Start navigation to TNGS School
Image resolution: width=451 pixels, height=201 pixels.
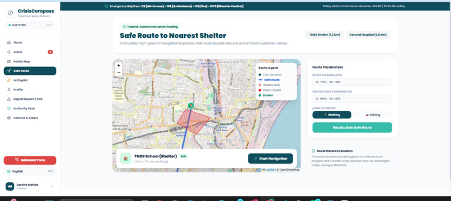click(270, 159)
